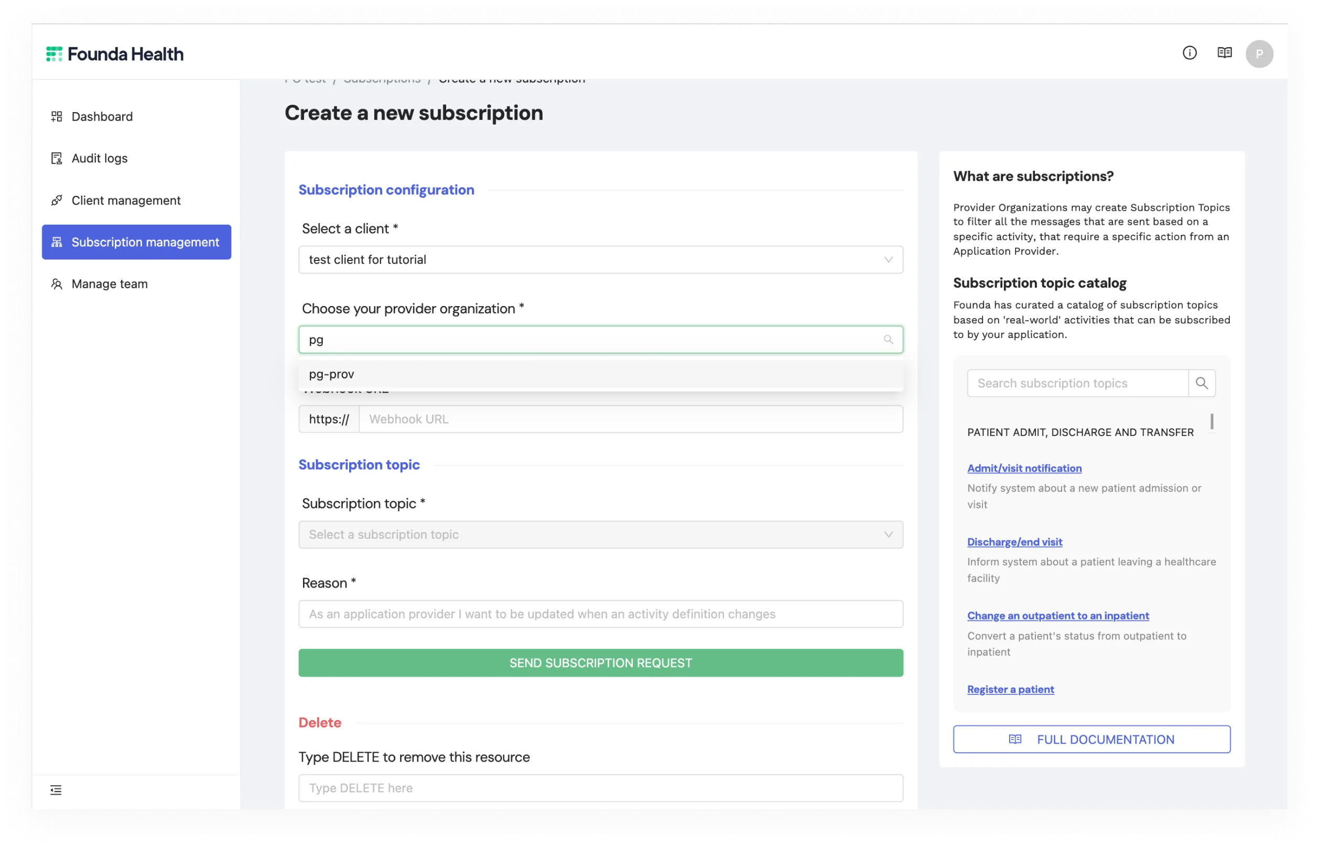
Task: Click the Subscription configuration heading
Action: (x=386, y=190)
